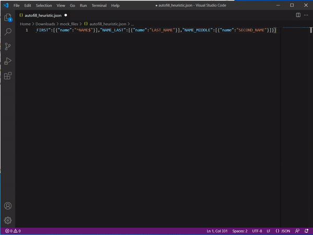Open the Search view icon
Viewport: 313px width, 235px height.
click(8, 31)
